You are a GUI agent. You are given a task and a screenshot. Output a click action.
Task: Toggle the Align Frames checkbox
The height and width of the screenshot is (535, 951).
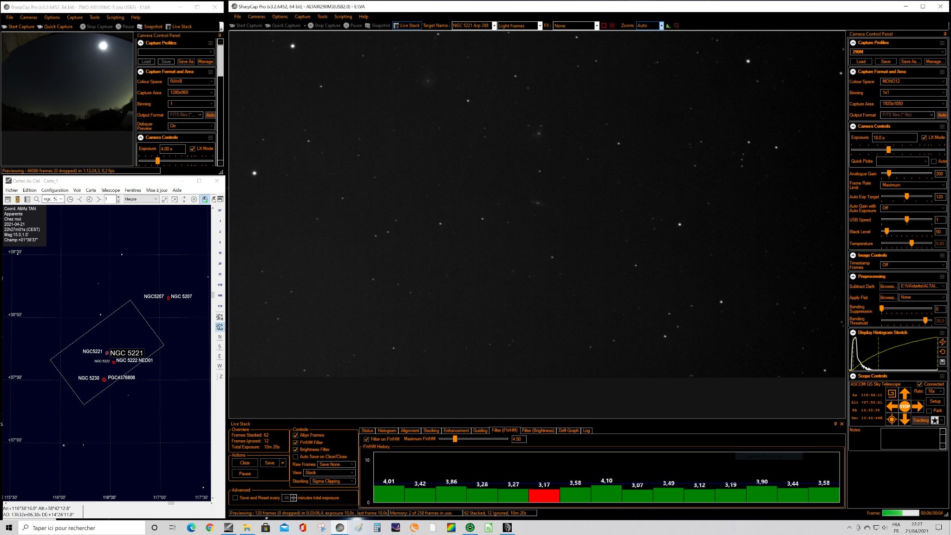(x=295, y=435)
